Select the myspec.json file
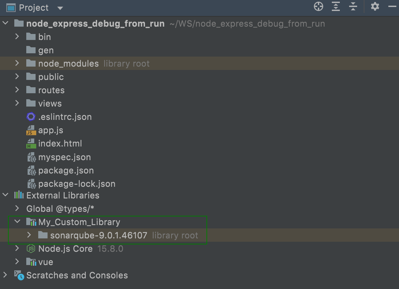This screenshot has height=289, width=399. (x=65, y=157)
